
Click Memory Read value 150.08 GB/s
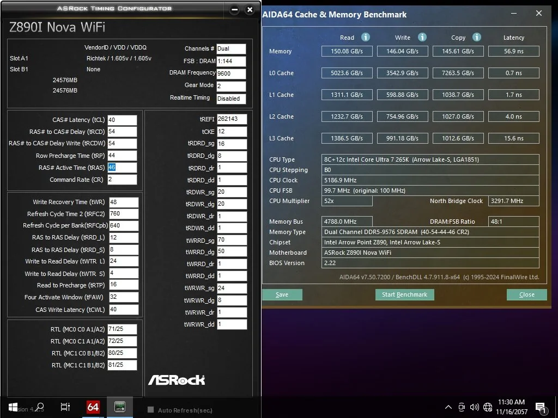pos(347,51)
